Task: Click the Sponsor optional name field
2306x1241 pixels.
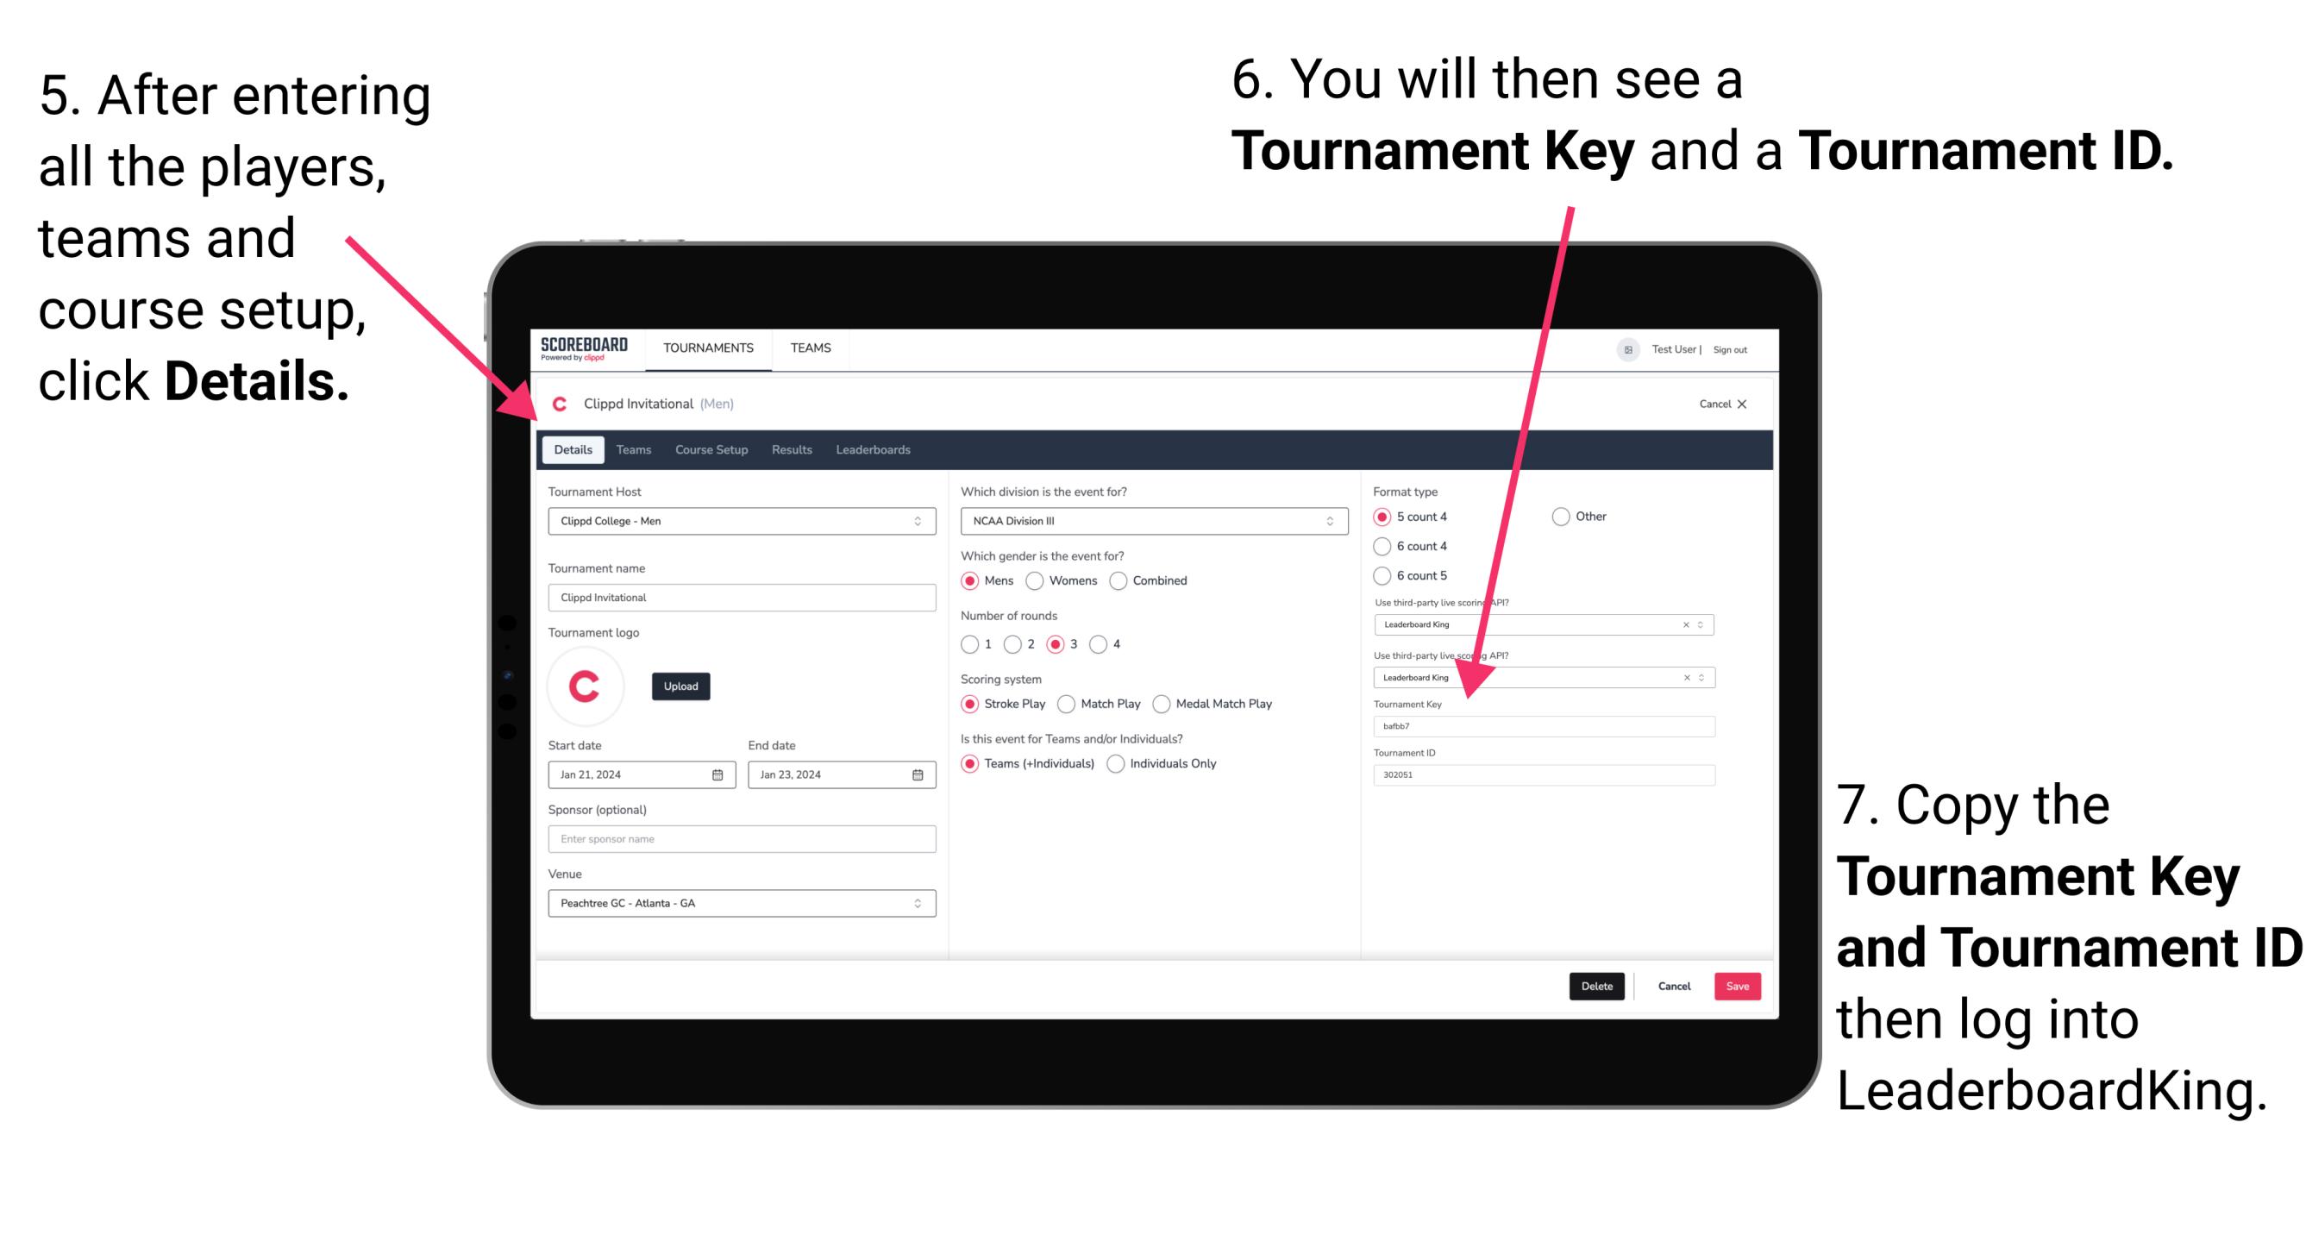Action: click(x=738, y=839)
